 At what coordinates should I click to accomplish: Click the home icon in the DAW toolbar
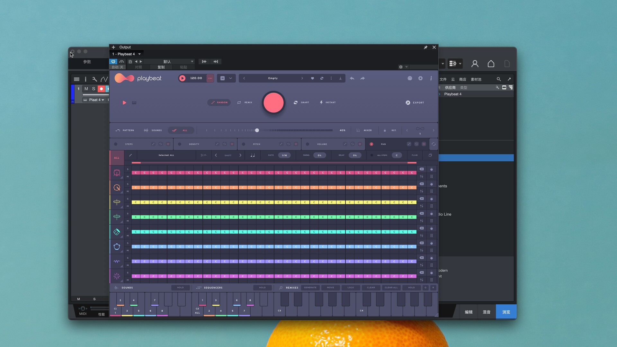point(491,64)
